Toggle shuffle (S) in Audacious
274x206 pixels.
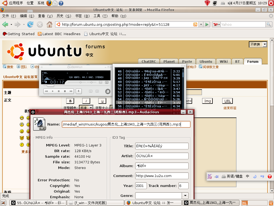pyautogui.click(x=90, y=91)
